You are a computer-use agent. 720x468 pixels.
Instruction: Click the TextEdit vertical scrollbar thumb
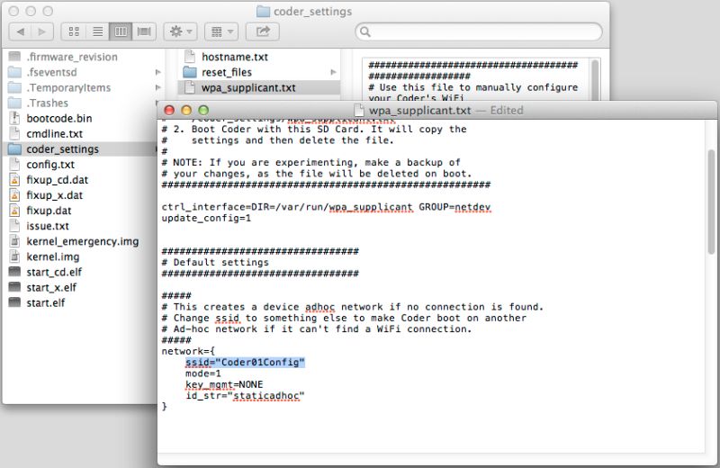tap(711, 202)
